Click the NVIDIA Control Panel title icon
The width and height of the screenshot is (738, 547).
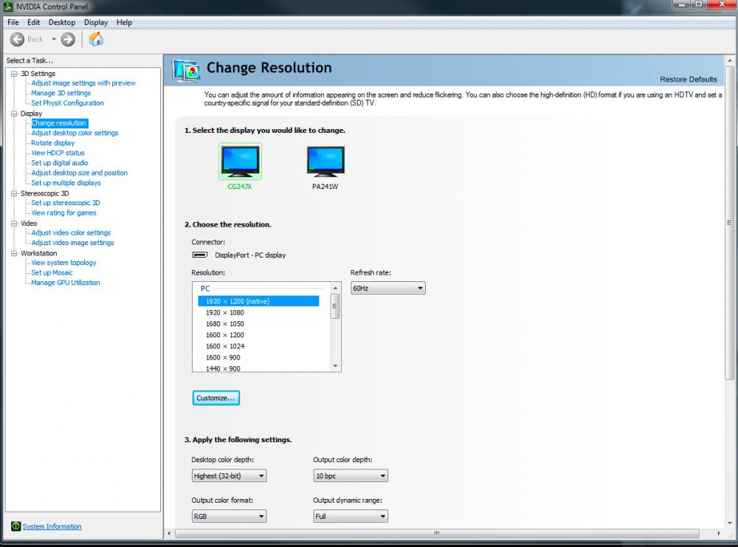(8, 7)
